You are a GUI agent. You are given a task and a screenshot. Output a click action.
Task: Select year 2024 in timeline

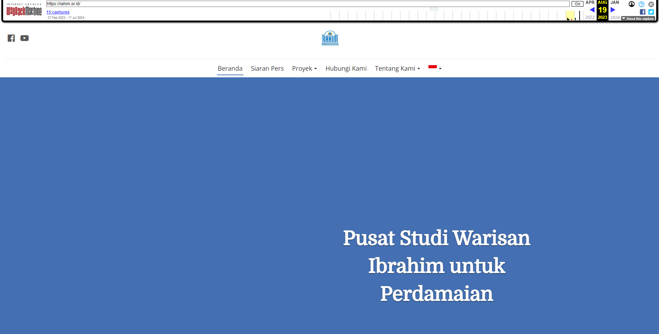(615, 17)
